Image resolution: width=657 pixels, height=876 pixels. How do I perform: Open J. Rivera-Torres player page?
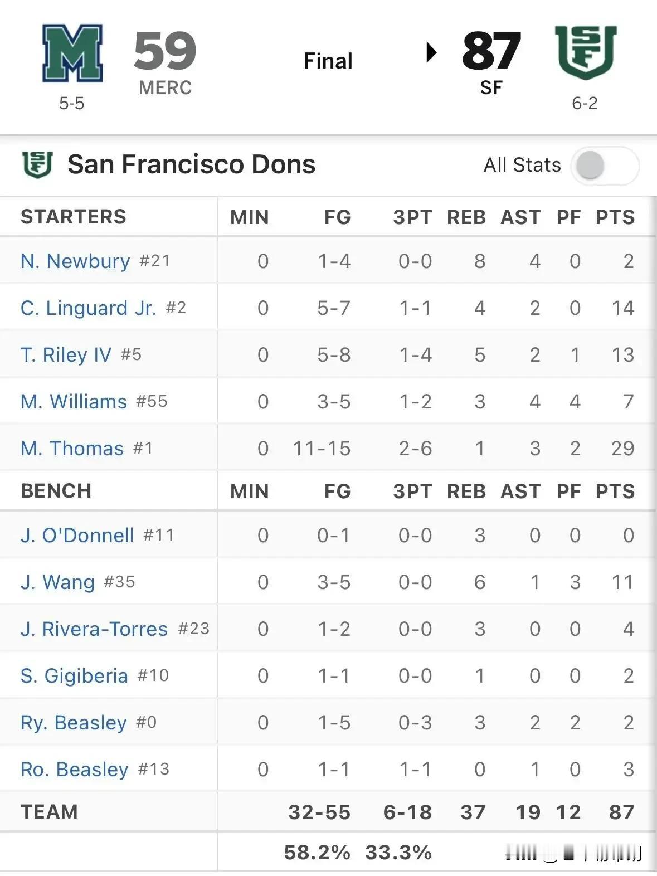point(94,629)
